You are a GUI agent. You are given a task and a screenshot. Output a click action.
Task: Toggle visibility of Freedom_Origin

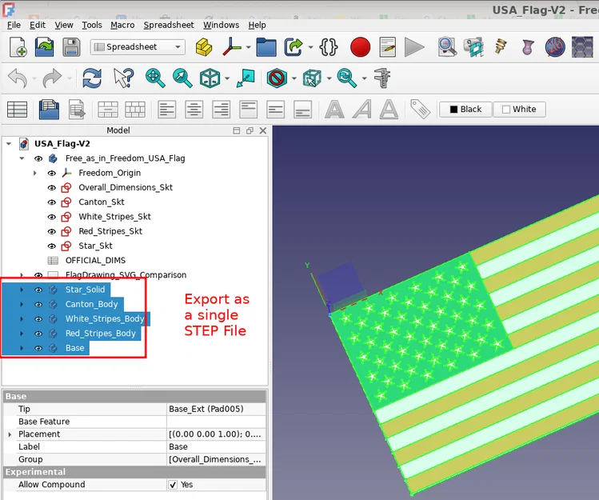point(51,173)
